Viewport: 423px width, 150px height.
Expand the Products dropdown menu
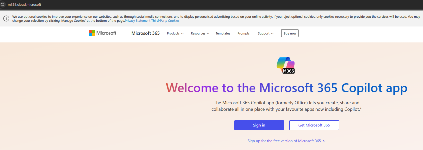175,33
